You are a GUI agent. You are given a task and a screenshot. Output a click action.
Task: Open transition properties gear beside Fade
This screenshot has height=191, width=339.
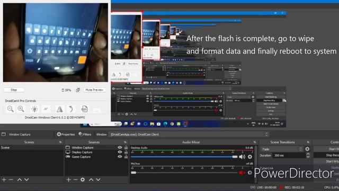(307, 149)
